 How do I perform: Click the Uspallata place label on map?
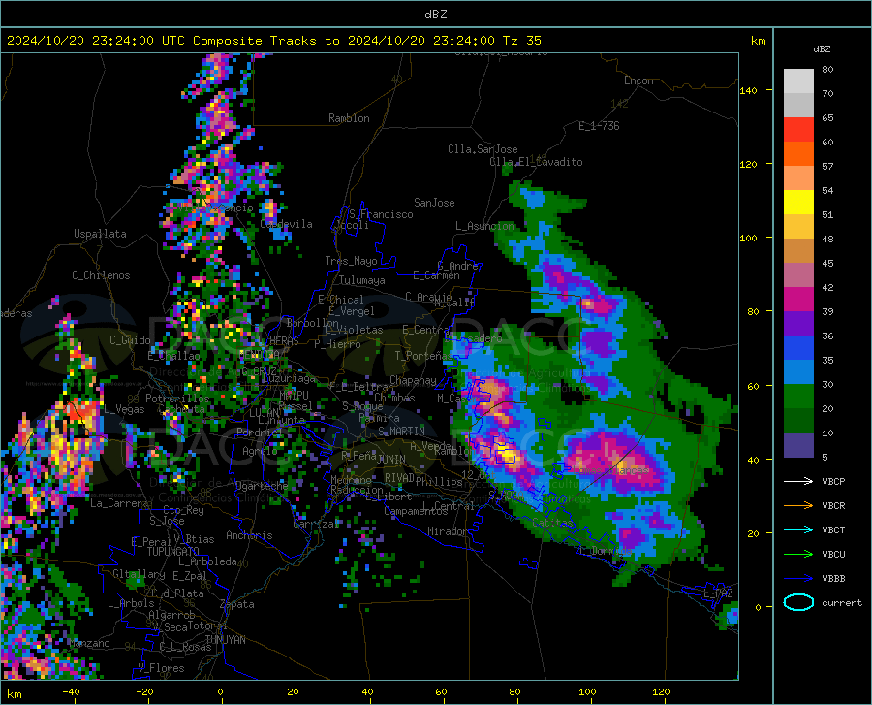coord(100,234)
